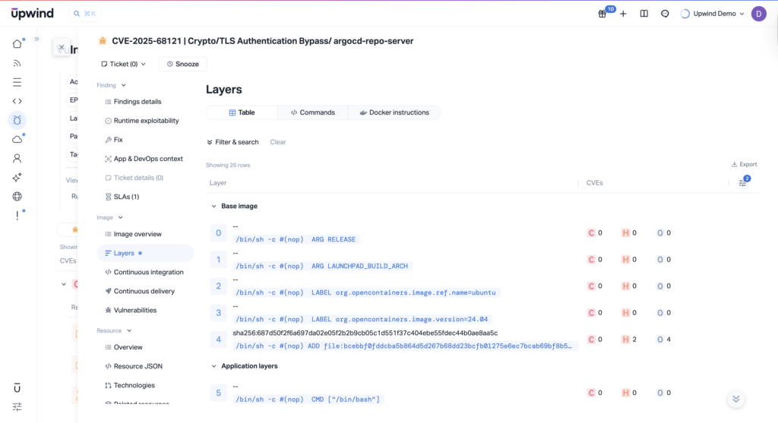Screen dimensions: 778x423
Task: Click the plus icon in top bar
Action: [x=623, y=14]
